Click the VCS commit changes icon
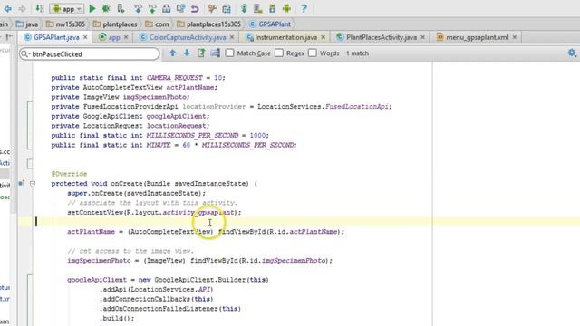580x326 pixels. point(152,8)
